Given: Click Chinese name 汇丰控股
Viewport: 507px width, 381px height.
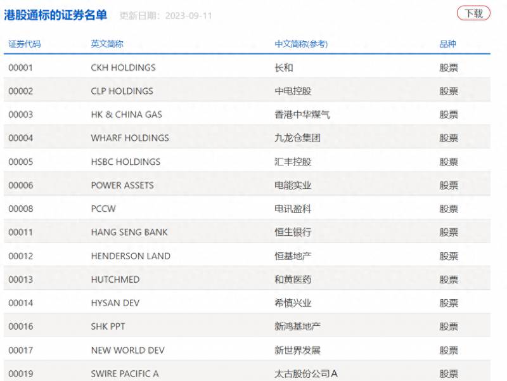Looking at the screenshot, I should (293, 162).
